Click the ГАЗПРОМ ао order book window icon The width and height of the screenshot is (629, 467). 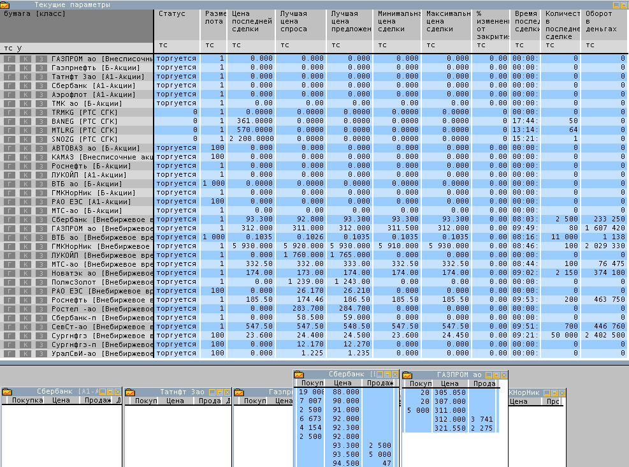[x=407, y=374]
